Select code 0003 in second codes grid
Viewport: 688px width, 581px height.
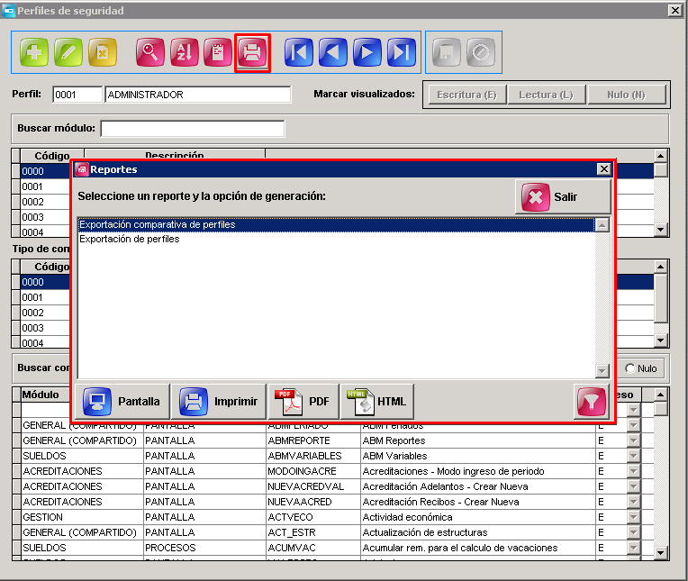pos(46,328)
